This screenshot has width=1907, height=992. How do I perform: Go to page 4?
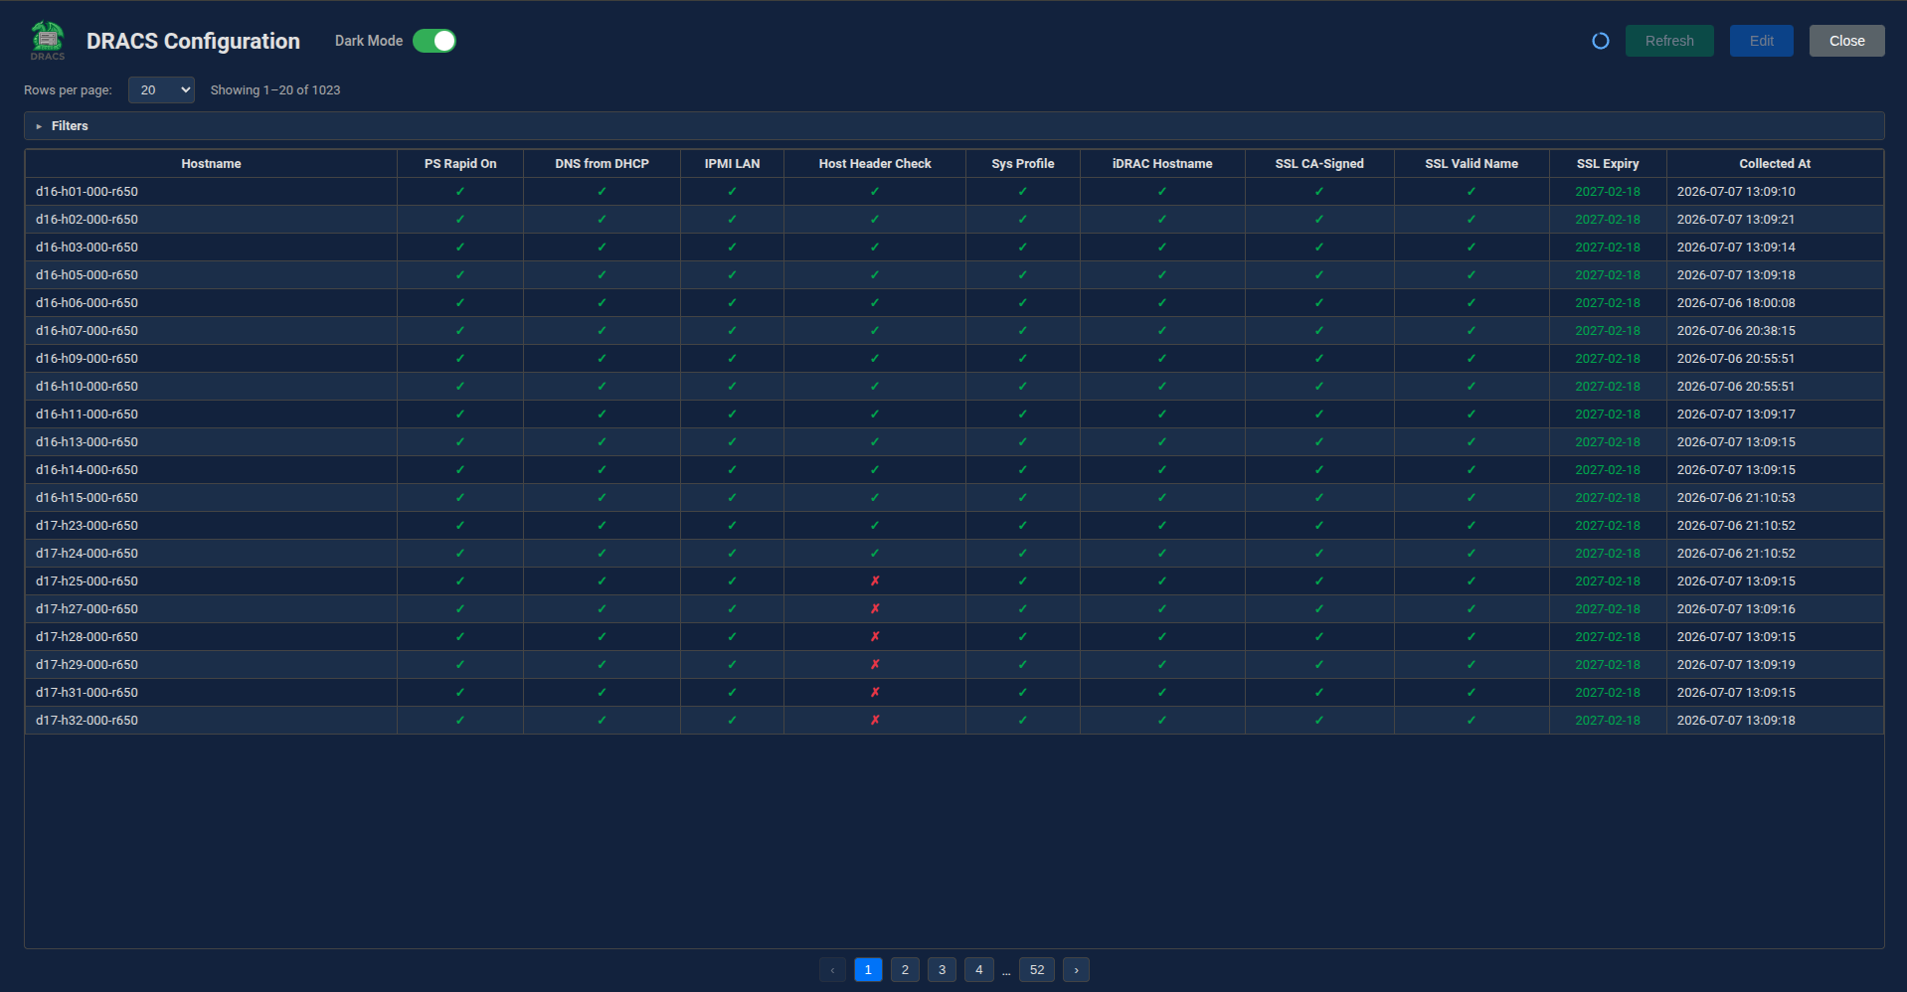coord(978,969)
